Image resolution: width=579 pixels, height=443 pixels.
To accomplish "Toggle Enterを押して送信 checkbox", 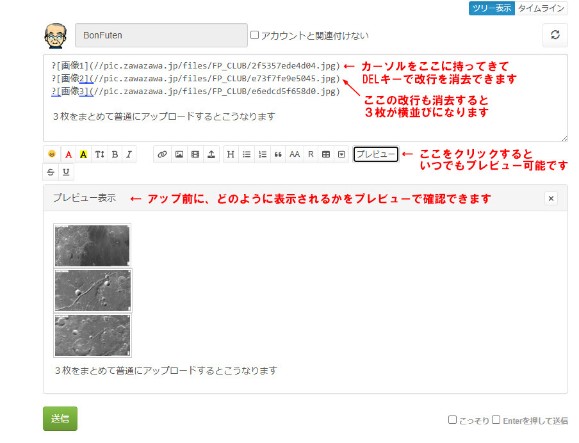I will click(496, 420).
